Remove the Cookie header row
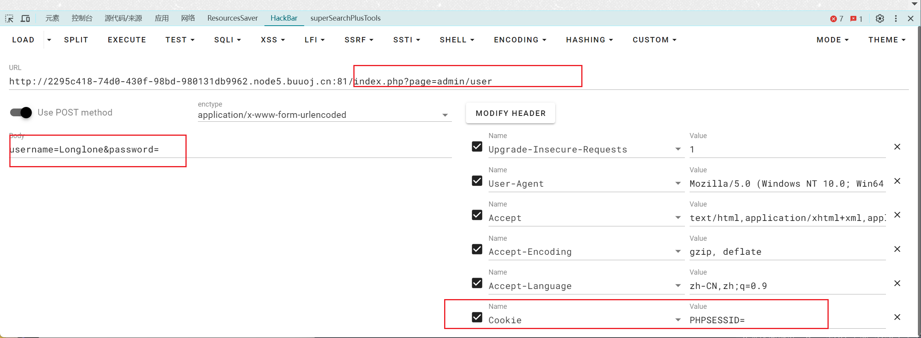The image size is (921, 338). tap(897, 317)
